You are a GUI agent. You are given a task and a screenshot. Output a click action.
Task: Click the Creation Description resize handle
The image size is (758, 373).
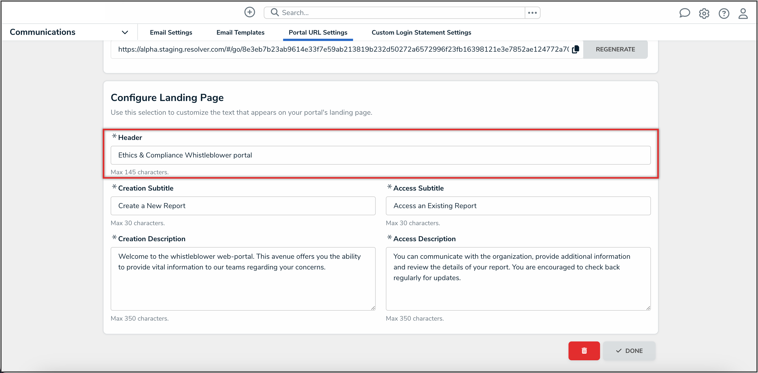tap(373, 308)
